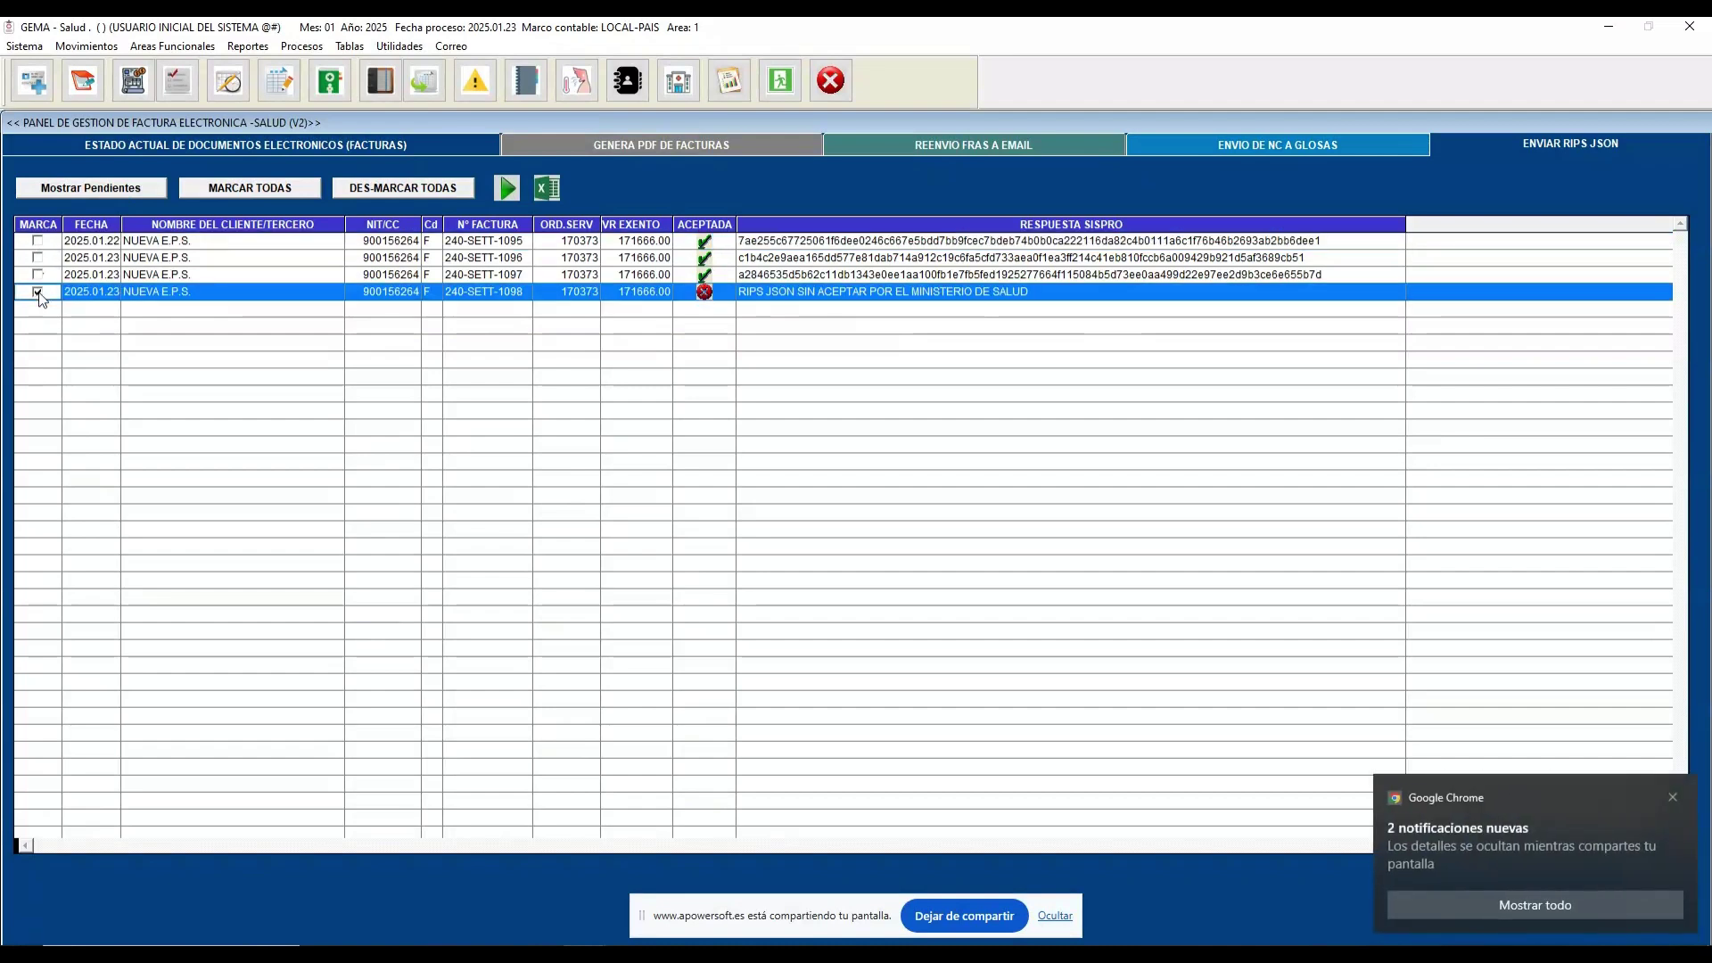Switch to the ENVIO DE NC A GLOSAS tab

click(1278, 145)
